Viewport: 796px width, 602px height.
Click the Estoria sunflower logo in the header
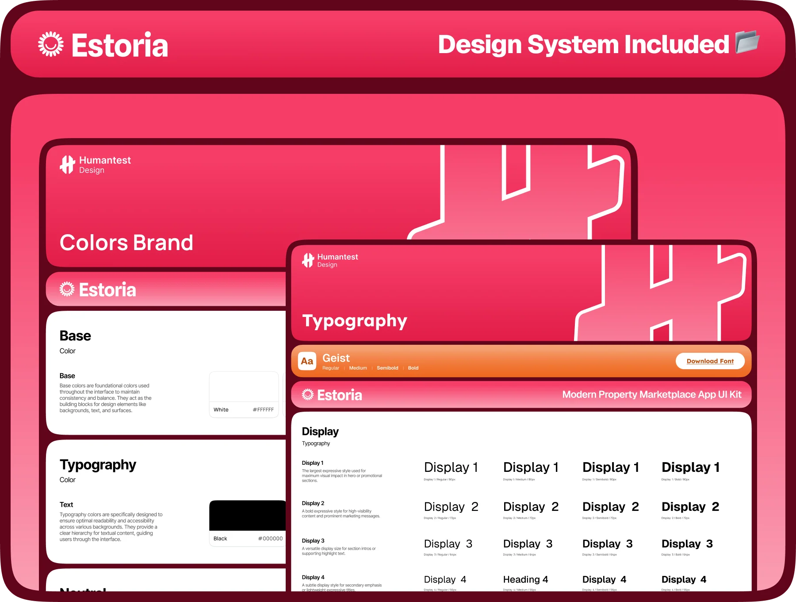[x=51, y=44]
